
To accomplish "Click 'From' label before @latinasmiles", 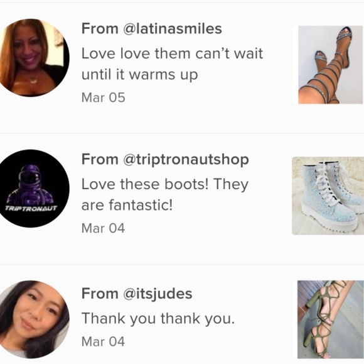I will (x=100, y=29).
